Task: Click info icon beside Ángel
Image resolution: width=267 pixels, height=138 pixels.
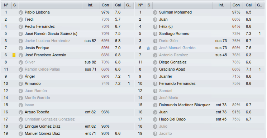Action: coord(20,77)
